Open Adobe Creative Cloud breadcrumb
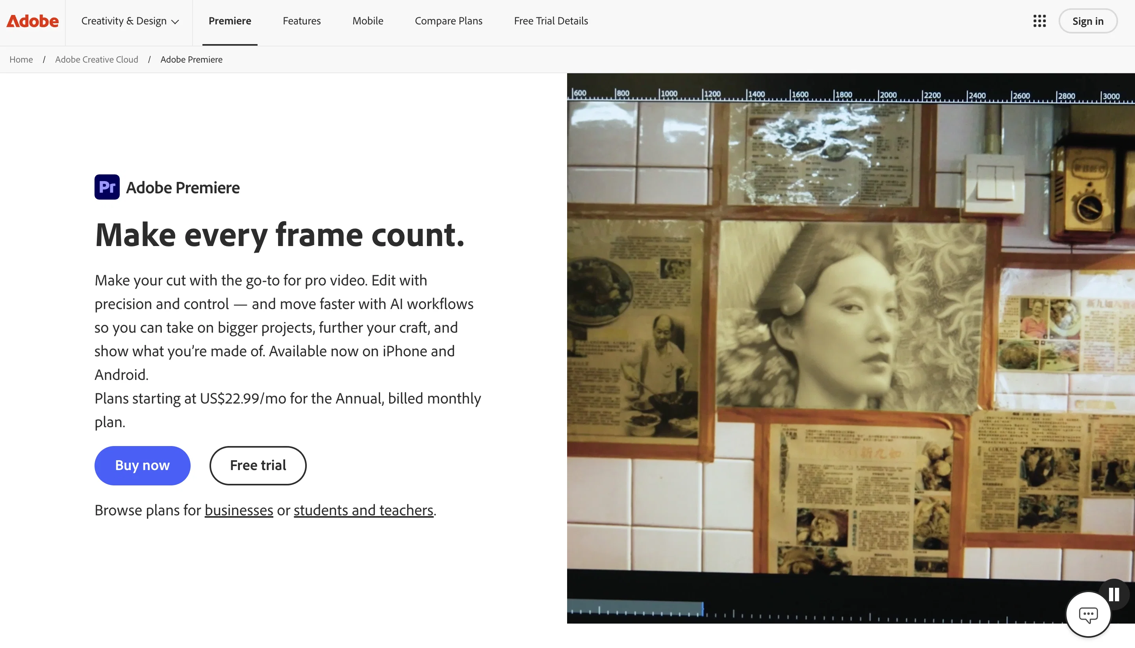The width and height of the screenshot is (1135, 648). 96,59
